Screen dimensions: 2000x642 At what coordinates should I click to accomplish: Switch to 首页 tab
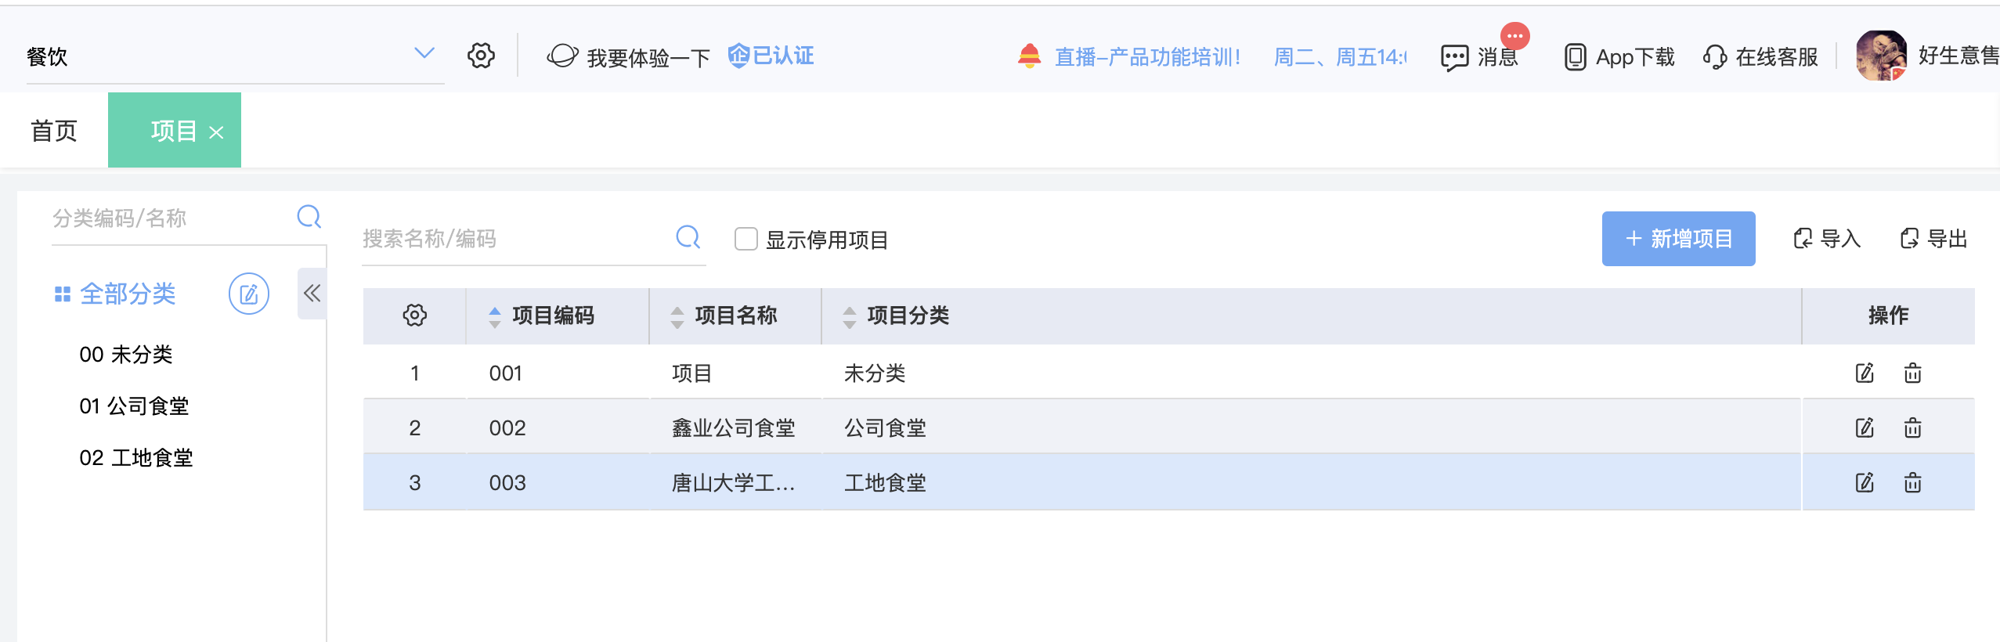point(54,131)
